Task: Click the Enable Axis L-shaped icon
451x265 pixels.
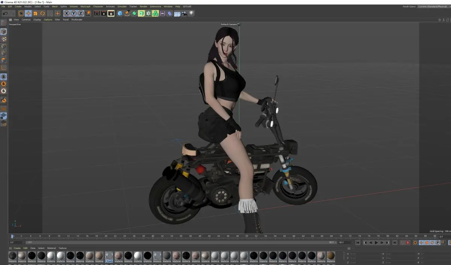Action: 3,67
